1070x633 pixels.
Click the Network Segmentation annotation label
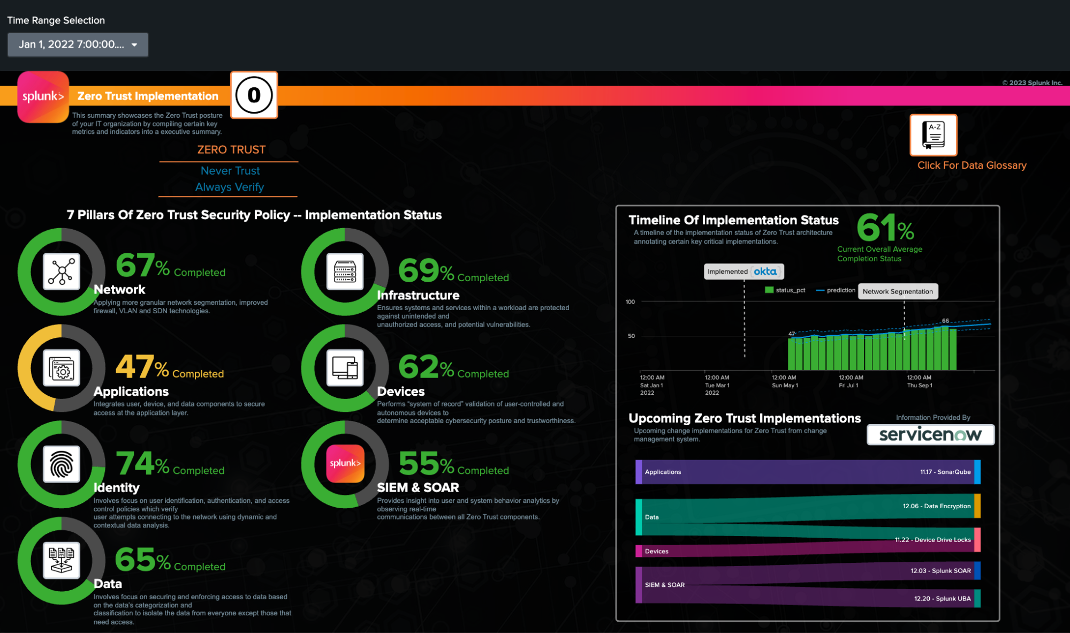(x=898, y=291)
